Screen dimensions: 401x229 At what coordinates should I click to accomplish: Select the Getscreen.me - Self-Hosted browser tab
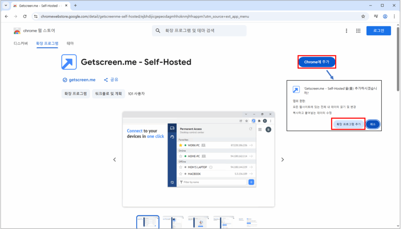(x=40, y=5)
